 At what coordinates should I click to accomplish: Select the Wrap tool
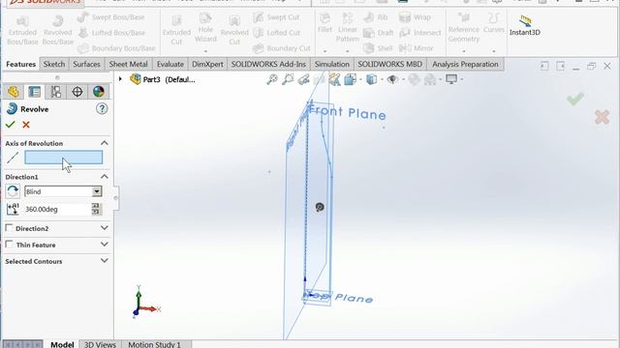pyautogui.click(x=415, y=17)
